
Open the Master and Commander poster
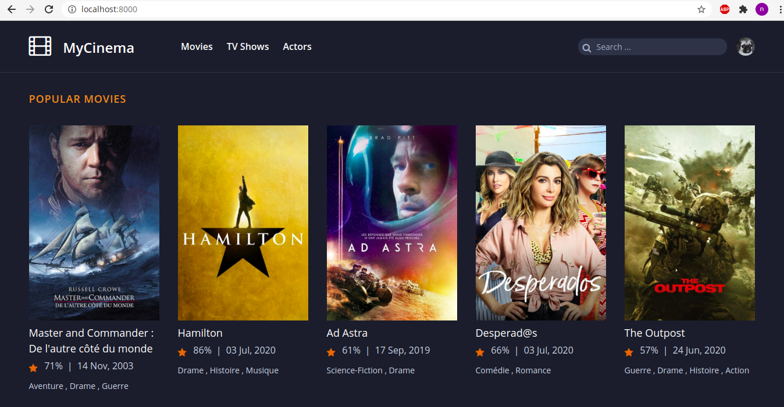click(x=94, y=223)
